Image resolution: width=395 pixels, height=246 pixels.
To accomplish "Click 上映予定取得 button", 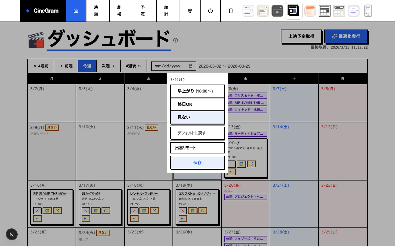I will [301, 36].
